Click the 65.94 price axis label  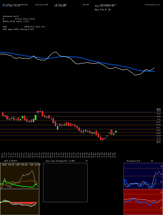tap(158, 125)
